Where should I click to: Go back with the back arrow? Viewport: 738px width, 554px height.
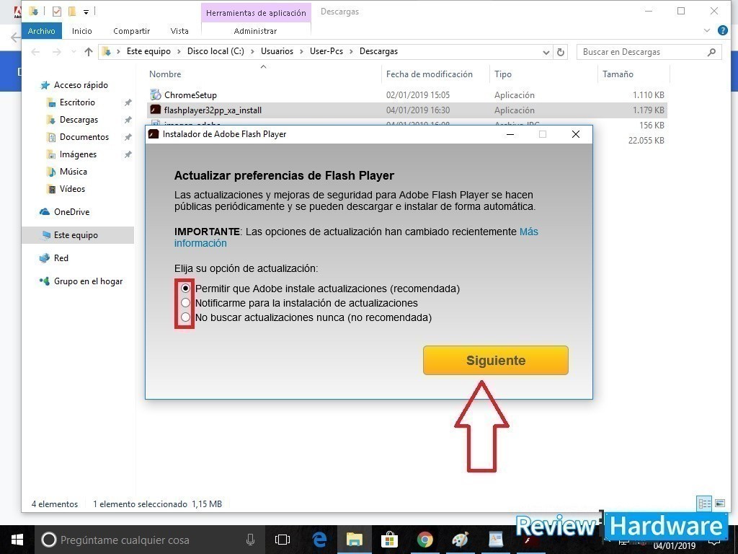click(35, 52)
